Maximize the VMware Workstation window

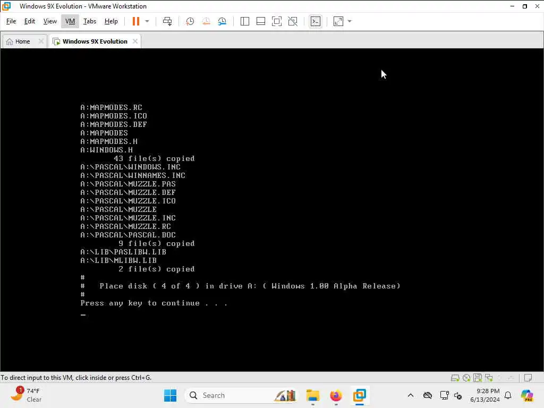525,6
